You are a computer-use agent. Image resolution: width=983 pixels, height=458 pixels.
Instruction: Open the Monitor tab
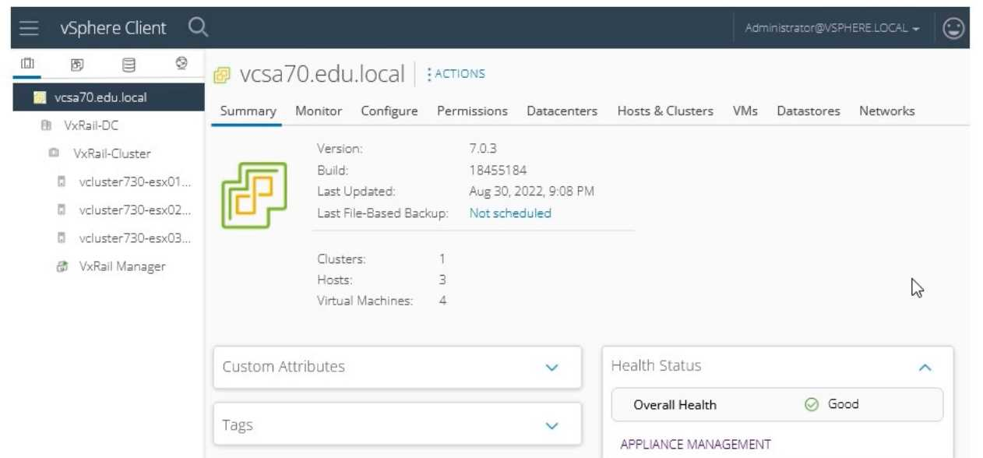319,111
